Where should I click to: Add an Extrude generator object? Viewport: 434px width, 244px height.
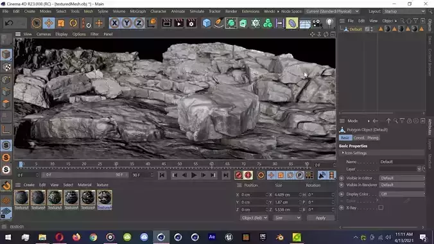click(243, 23)
